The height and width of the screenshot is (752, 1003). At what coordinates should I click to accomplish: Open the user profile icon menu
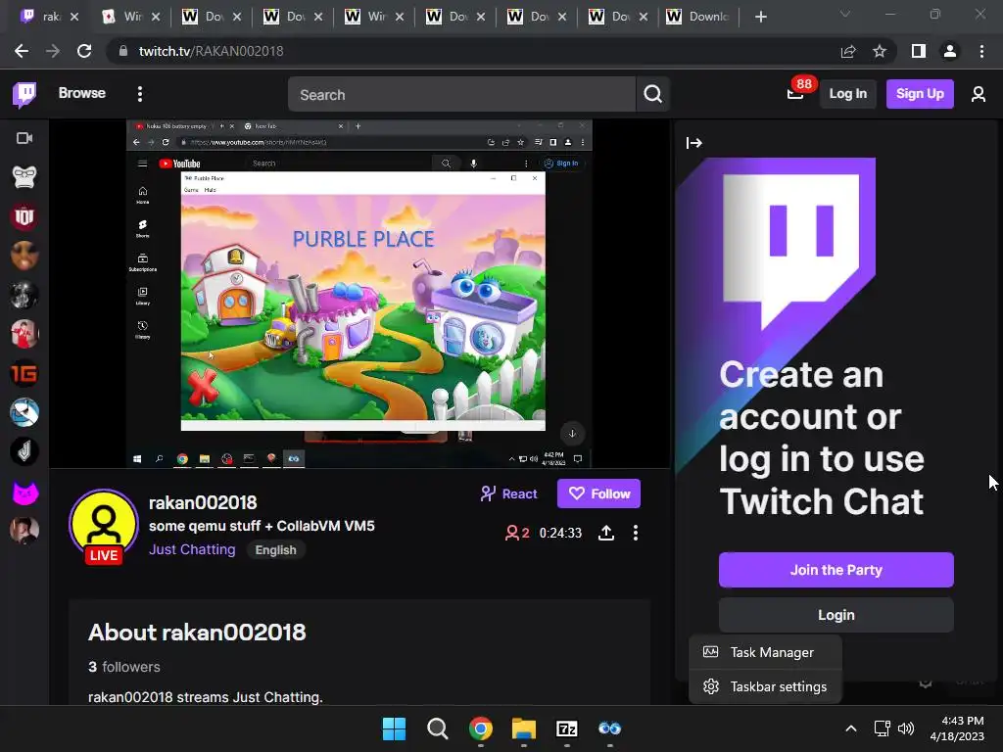coord(979,95)
